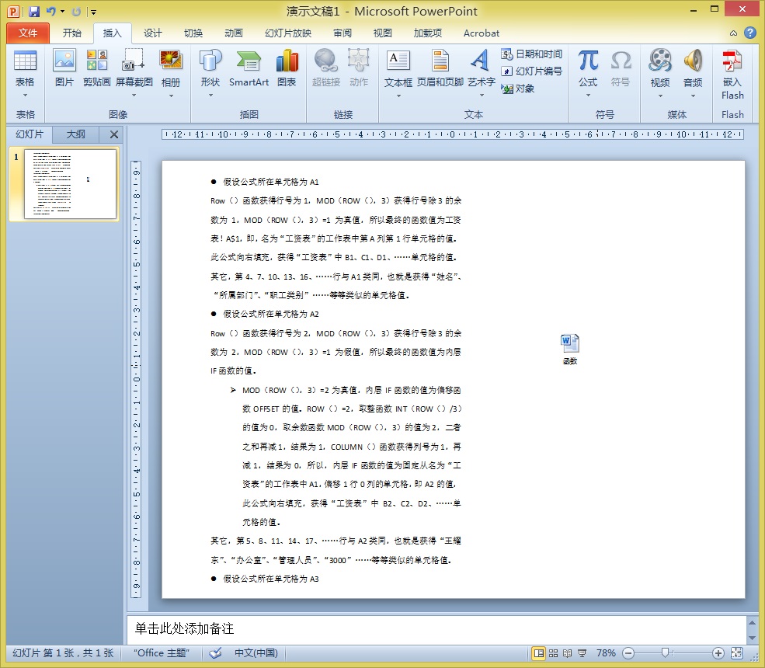Open Header and Footer dialog
The image size is (765, 668).
[440, 71]
